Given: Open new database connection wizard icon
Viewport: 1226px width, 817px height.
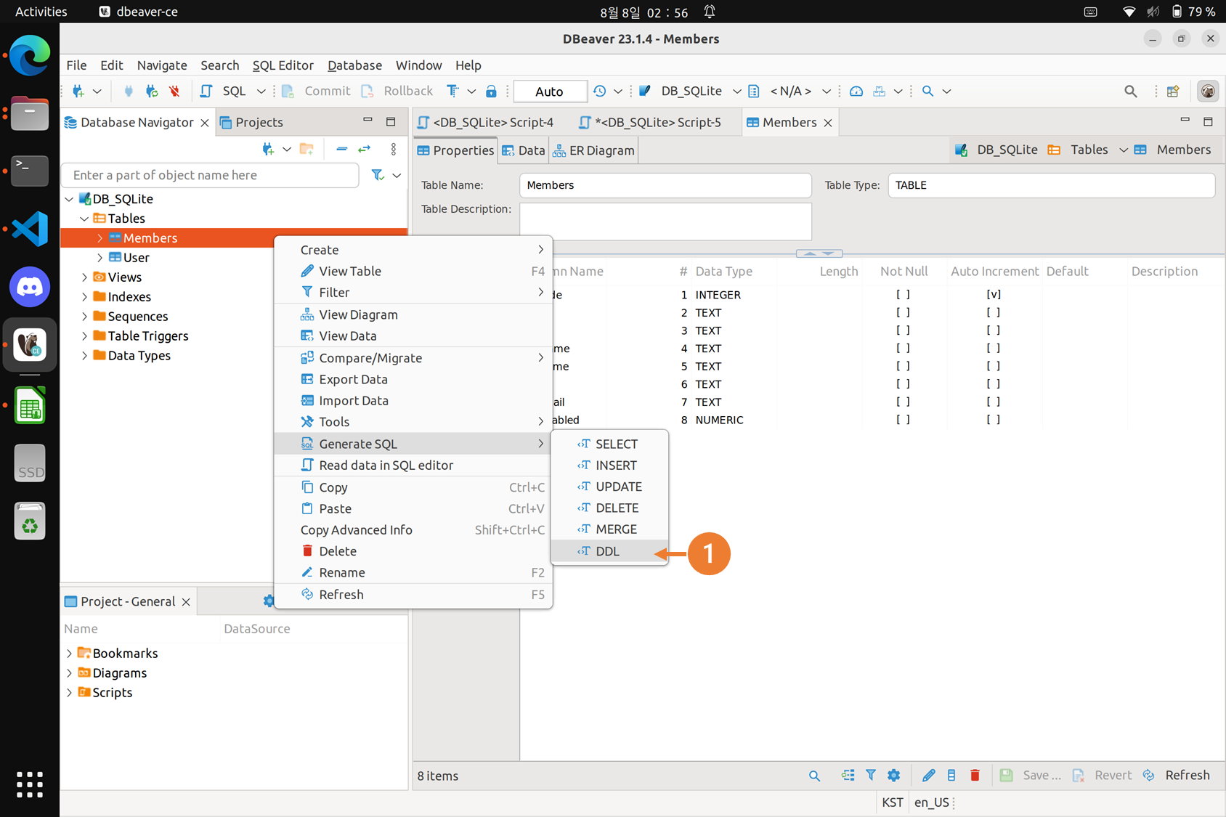Looking at the screenshot, I should coord(78,91).
